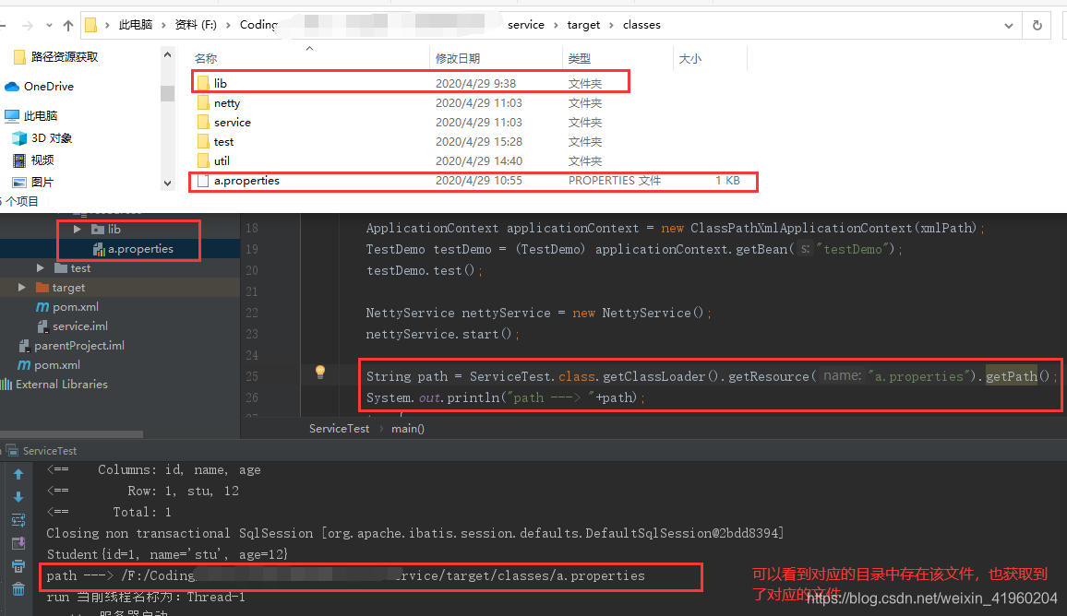This screenshot has width=1067, height=616.
Task: Click the print console icon
Action: click(x=18, y=566)
